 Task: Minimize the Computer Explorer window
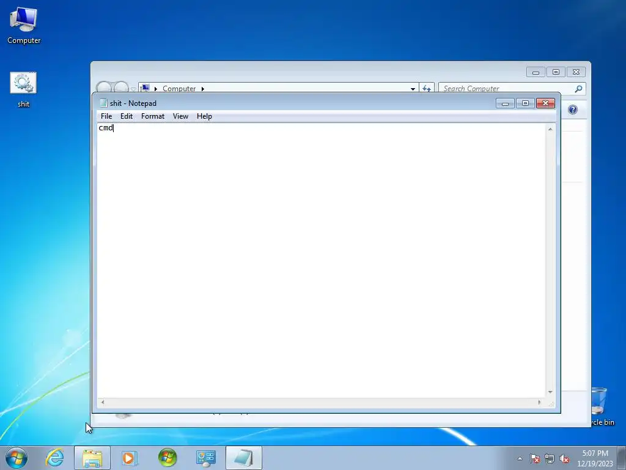tap(536, 72)
